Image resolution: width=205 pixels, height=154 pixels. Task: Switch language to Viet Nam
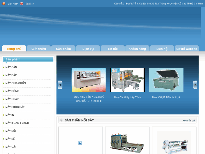pos(13,4)
